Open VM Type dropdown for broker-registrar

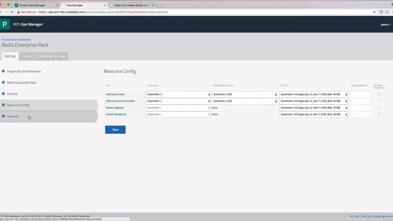coord(313,107)
